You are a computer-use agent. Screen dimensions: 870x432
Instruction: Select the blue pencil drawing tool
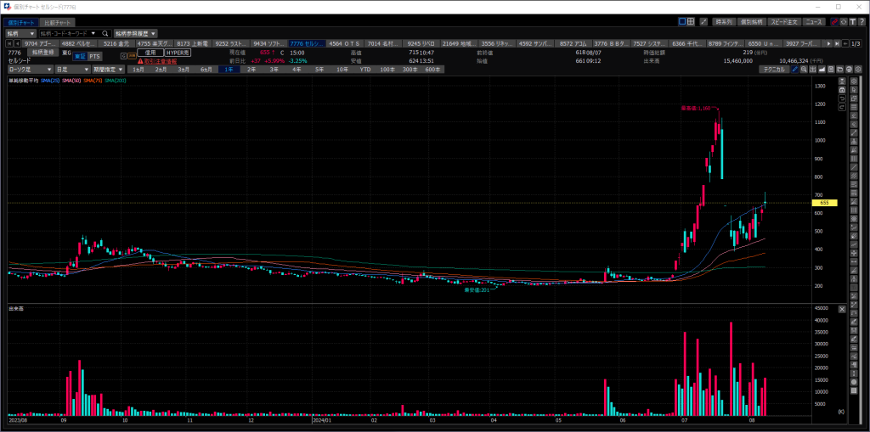[794, 70]
